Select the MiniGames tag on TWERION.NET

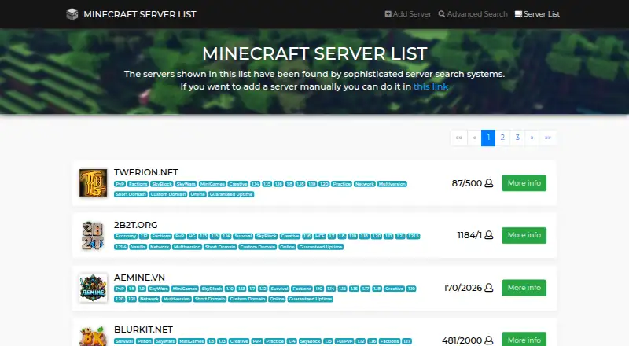[212, 184]
